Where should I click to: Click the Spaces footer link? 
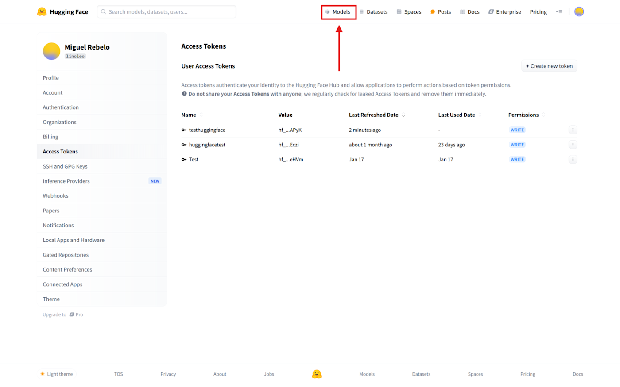click(x=475, y=374)
